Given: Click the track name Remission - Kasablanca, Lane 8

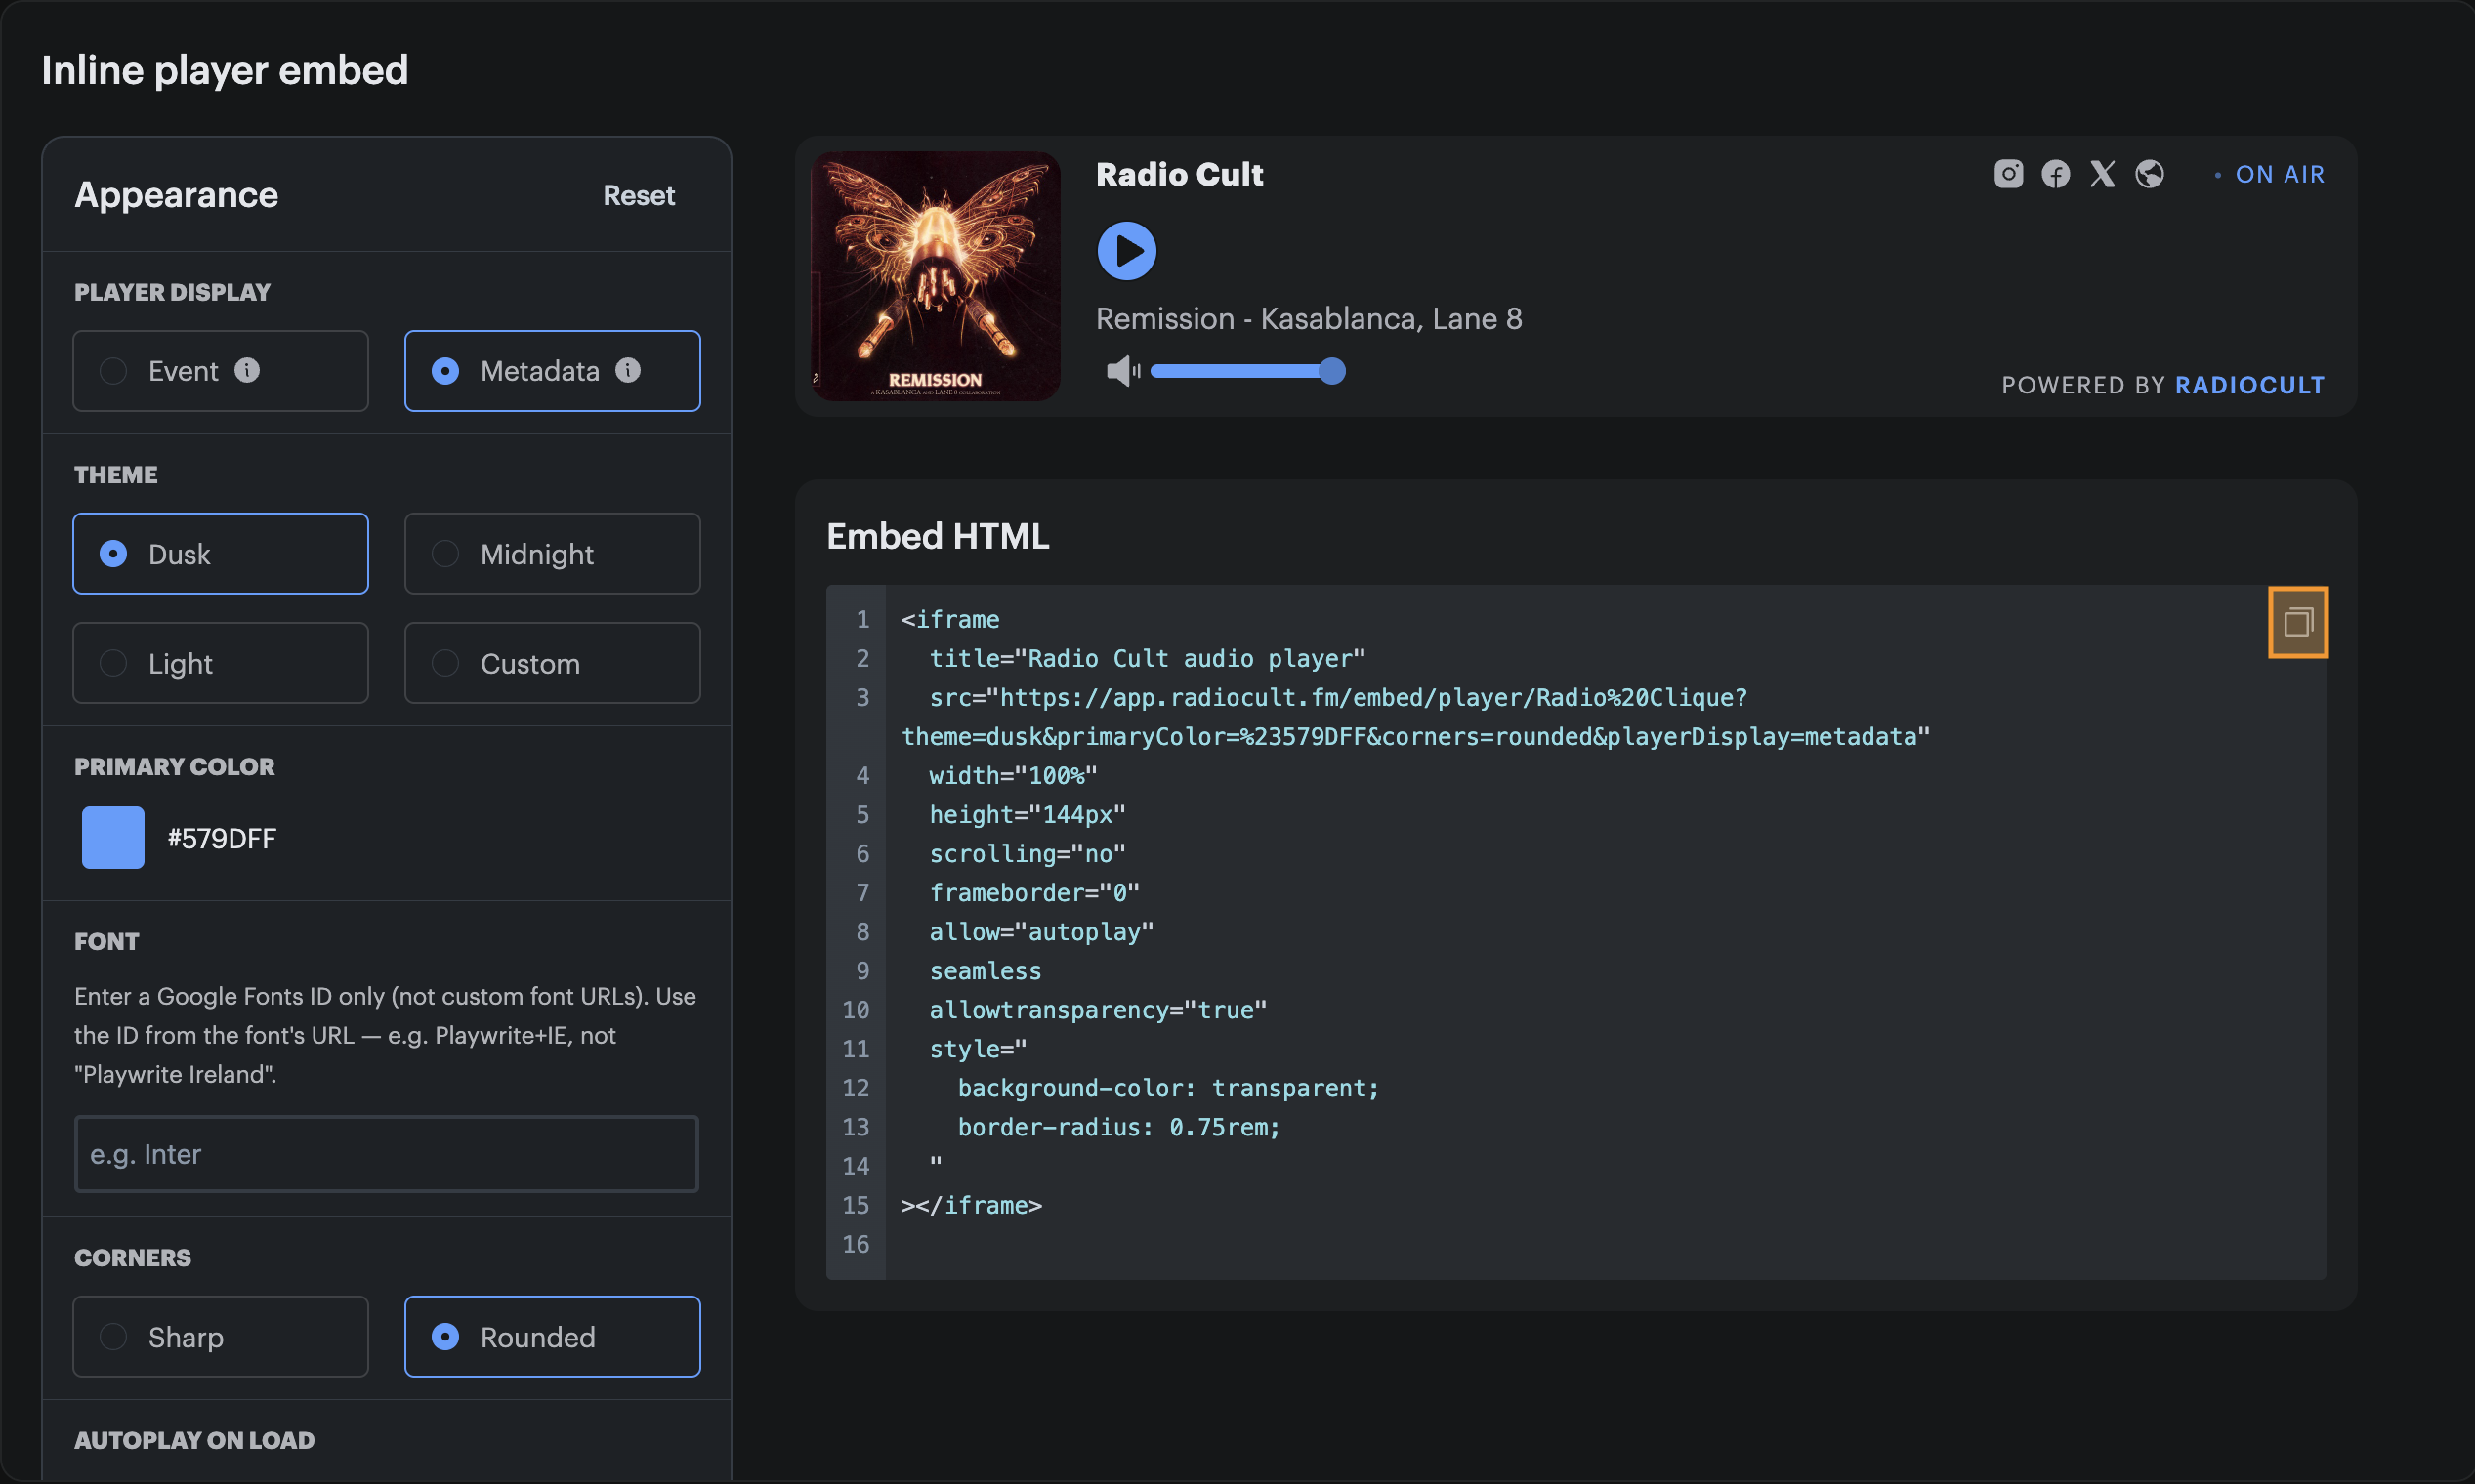Looking at the screenshot, I should (x=1309, y=318).
